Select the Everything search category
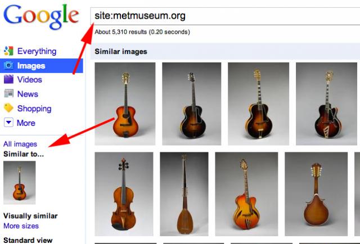This screenshot has width=360, height=244. click(x=37, y=51)
